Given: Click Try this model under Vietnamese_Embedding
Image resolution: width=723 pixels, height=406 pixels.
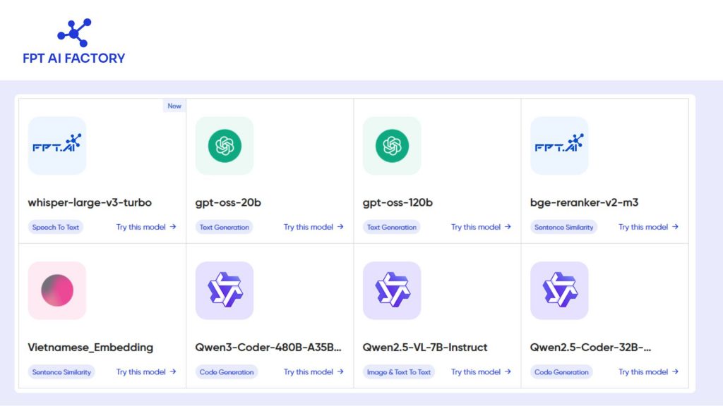Looking at the screenshot, I should [x=146, y=371].
